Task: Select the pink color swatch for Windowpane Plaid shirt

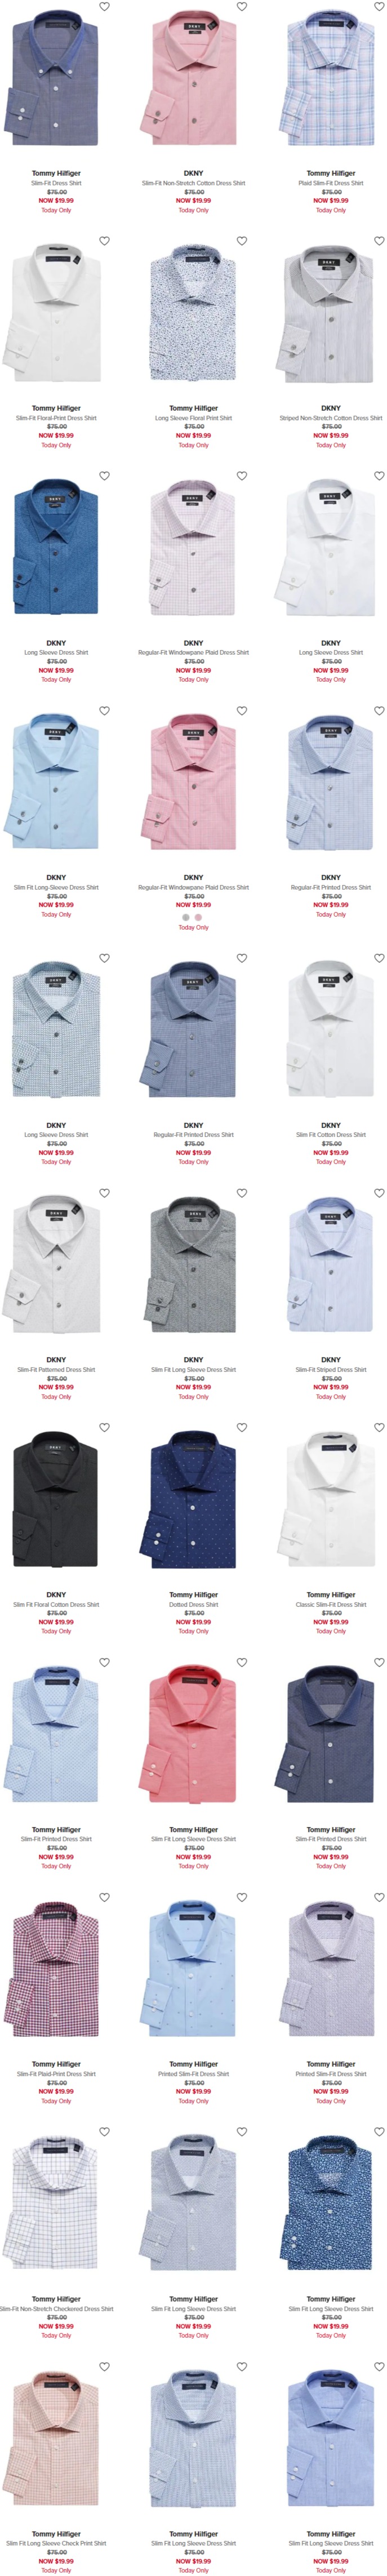Action: coord(198,917)
